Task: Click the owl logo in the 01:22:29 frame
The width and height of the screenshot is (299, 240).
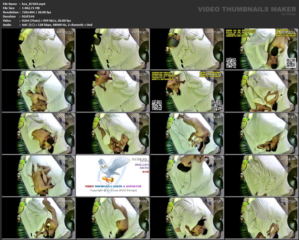Action: click(109, 170)
